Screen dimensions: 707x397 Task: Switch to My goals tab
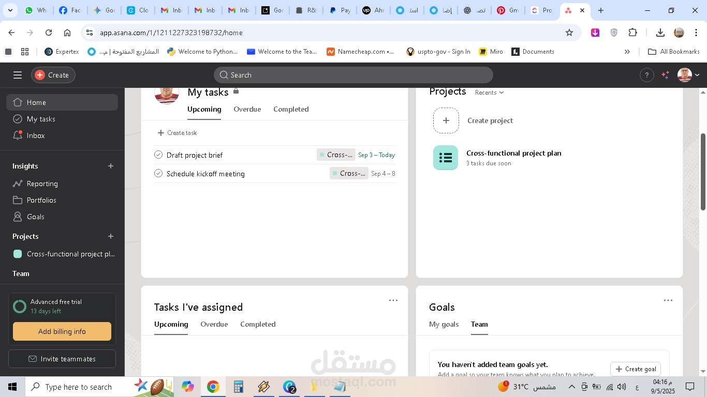pyautogui.click(x=444, y=324)
